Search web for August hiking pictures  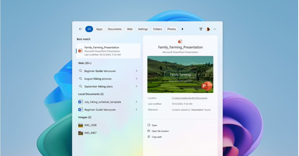point(98,79)
